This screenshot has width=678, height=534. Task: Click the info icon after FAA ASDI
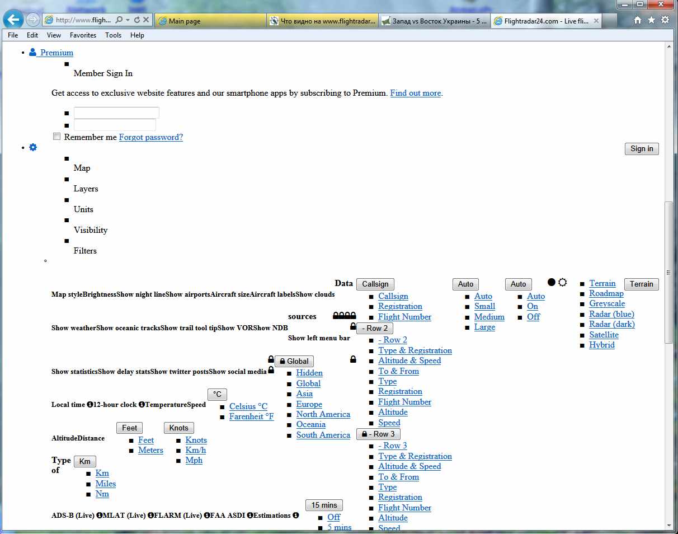(x=249, y=516)
